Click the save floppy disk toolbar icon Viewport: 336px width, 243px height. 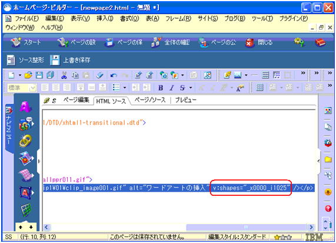[x=39, y=75]
